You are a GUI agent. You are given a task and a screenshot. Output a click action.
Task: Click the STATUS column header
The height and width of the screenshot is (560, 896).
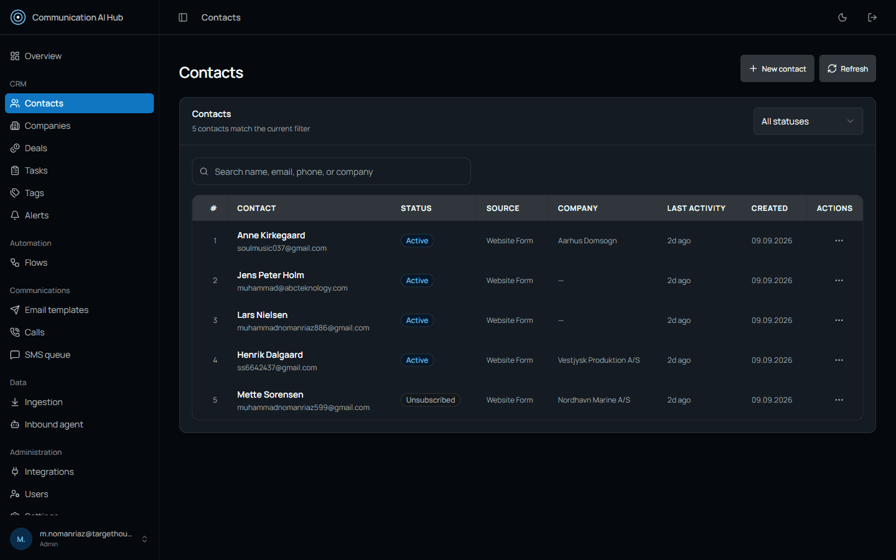coord(416,208)
